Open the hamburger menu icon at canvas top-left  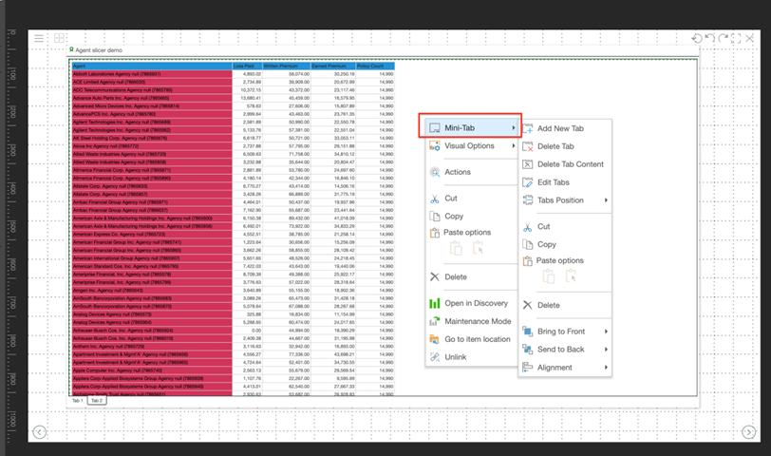click(x=39, y=38)
